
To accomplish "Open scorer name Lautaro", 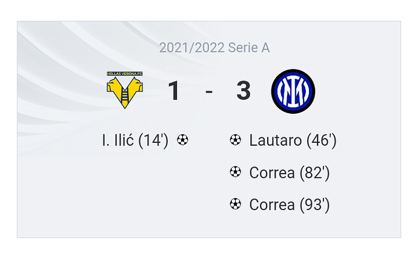I will pyautogui.click(x=275, y=141).
